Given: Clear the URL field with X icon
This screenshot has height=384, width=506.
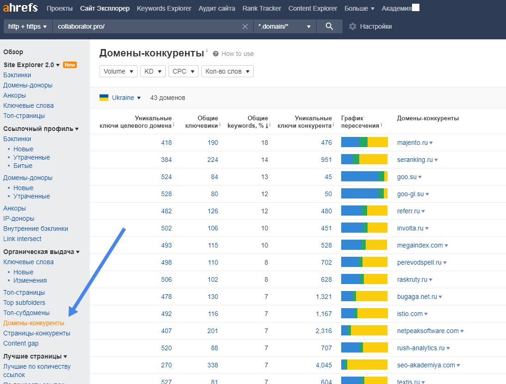Looking at the screenshot, I should tap(245, 27).
